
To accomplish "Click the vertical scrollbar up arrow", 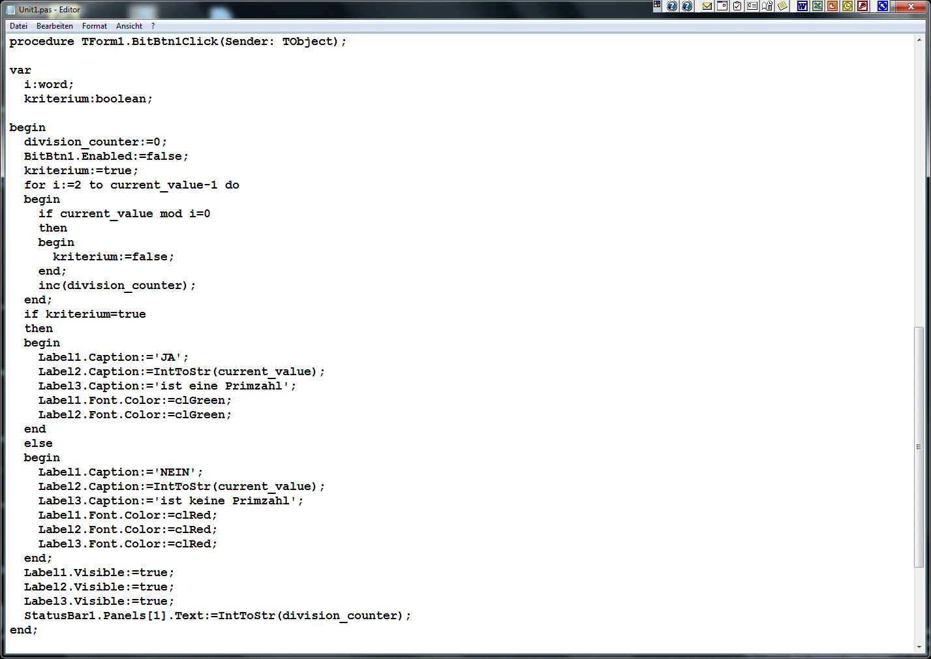I will (919, 40).
